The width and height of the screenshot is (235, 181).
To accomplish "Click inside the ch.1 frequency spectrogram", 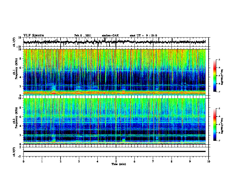I will pyautogui.click(x=115, y=72).
